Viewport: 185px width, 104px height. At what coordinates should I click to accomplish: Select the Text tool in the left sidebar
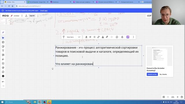pyautogui.click(x=3, y=51)
